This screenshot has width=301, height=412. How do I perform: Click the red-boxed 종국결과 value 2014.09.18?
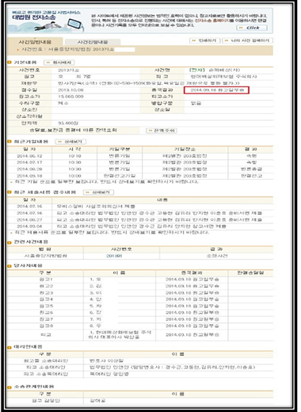(216, 90)
